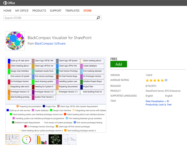187x146 pixels.
Task: Select the first screenshot thumbnail
Action: click(x=12, y=140)
